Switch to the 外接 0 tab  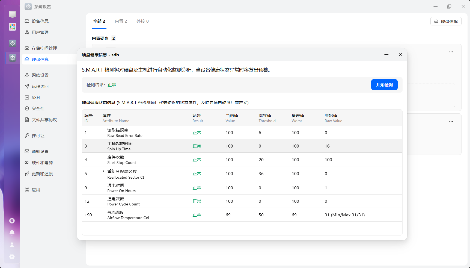(x=142, y=21)
